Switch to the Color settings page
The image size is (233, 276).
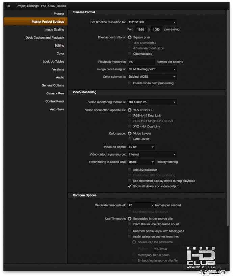click(60, 53)
